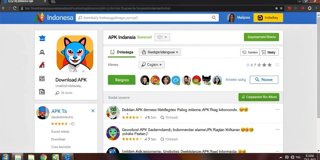Viewport: 320px width, 160px height.
Task: Click the 15 inoed count in first review
Action: pyautogui.click(x=169, y=117)
